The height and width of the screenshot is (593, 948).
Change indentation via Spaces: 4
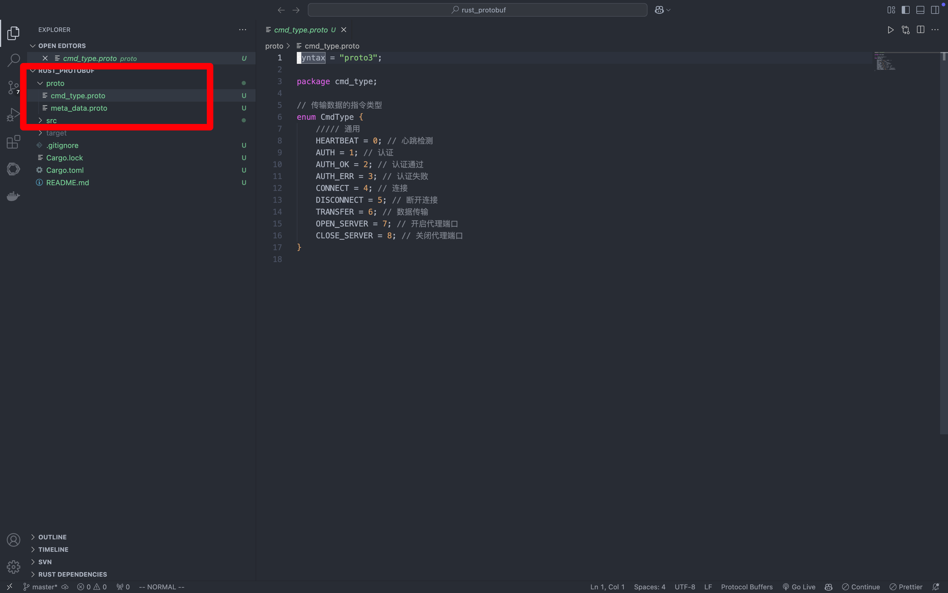(x=649, y=587)
